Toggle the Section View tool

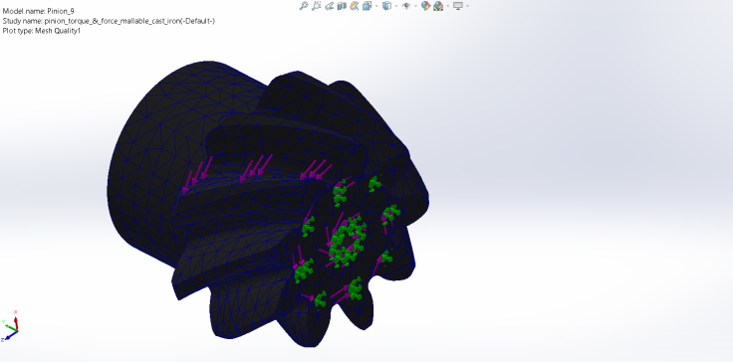pos(342,6)
